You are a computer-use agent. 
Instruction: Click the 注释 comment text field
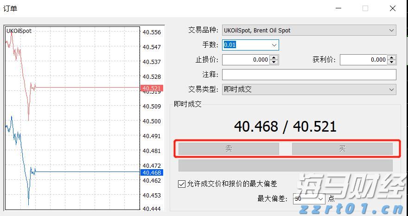(x=309, y=75)
